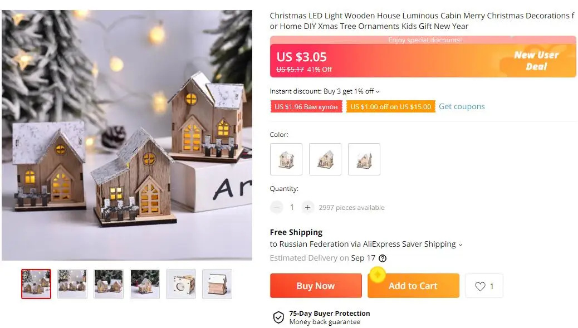The width and height of the screenshot is (578, 328).
Task: View the fifth thumbnail showing house back
Action: point(180,284)
